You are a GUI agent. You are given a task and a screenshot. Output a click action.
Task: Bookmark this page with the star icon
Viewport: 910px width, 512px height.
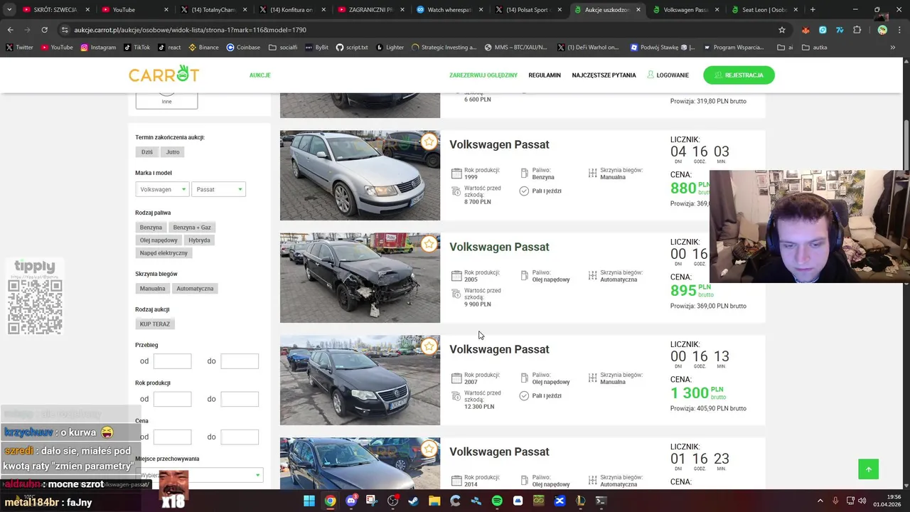pyautogui.click(x=782, y=30)
